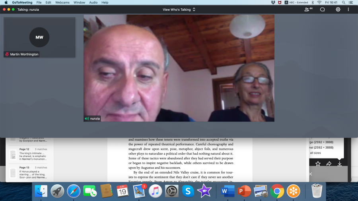Open Google Chrome from the Dock

277,191
